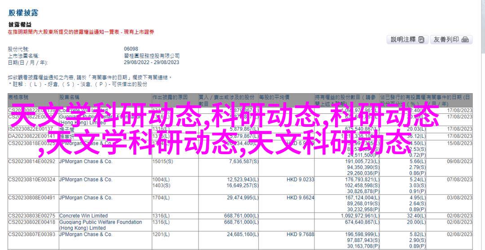Open the 說明注釋 explanatory notes button
The width and height of the screenshot is (485, 250).
(x=407, y=39)
